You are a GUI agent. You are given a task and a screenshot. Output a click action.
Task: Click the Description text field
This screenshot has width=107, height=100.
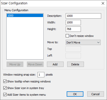[83, 16]
